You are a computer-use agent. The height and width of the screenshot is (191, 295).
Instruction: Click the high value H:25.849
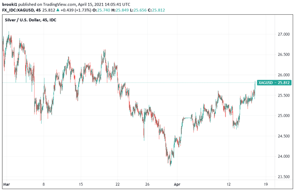(120, 10)
